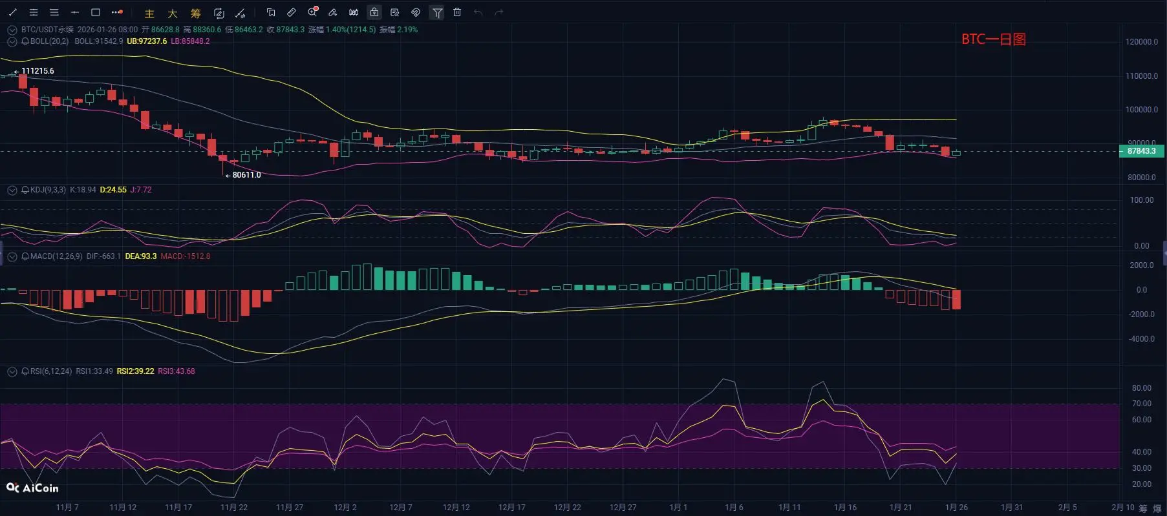Click the candlestick style icon
Screen dimensions: 1167x516
(x=354, y=12)
